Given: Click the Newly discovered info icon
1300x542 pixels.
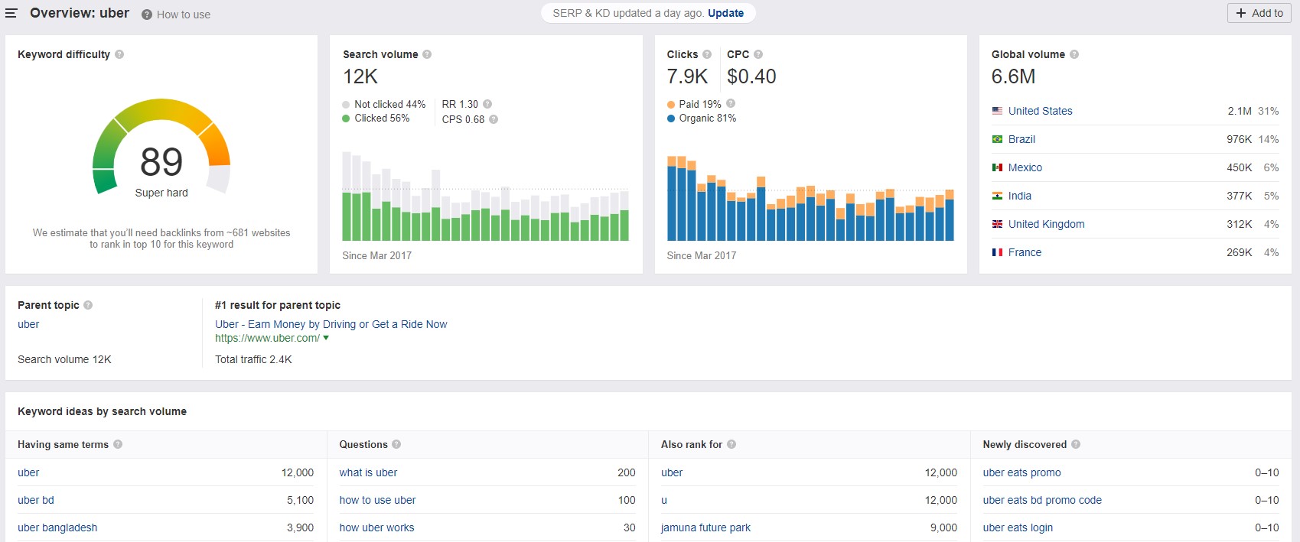Looking at the screenshot, I should [1076, 444].
